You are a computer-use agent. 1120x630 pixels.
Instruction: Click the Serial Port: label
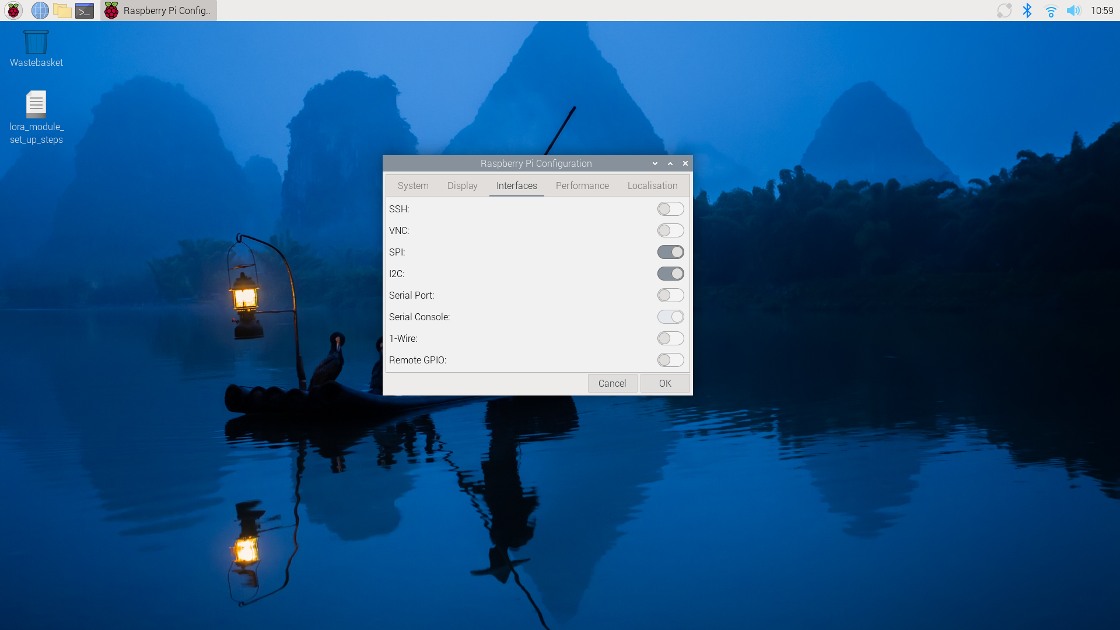pyautogui.click(x=412, y=295)
